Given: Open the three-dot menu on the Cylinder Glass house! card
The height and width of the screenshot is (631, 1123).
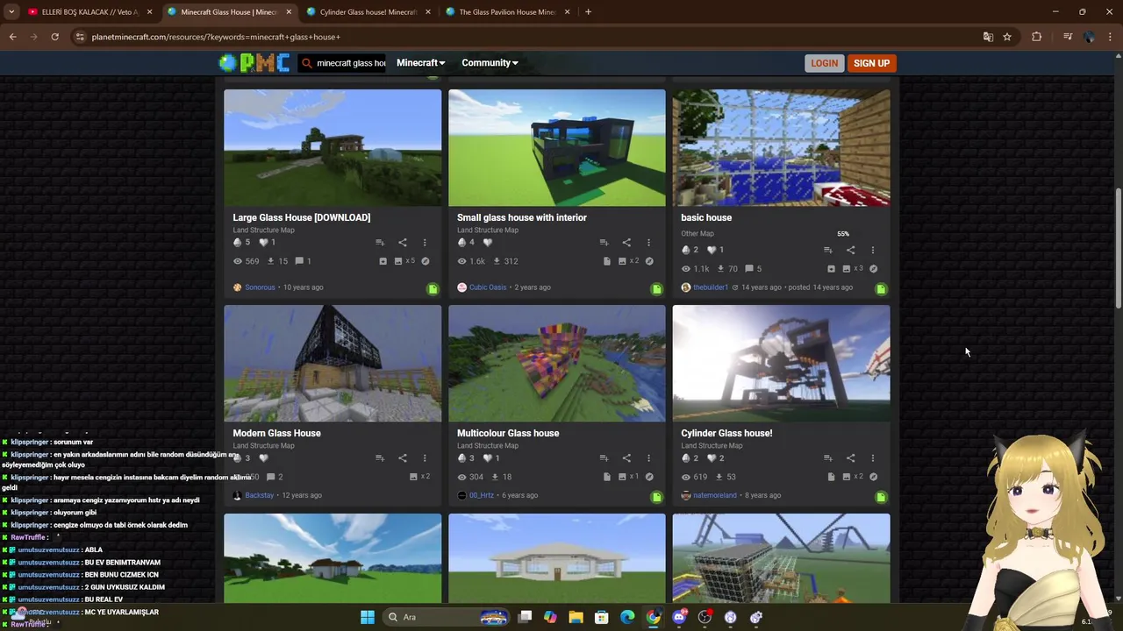Looking at the screenshot, I should (x=872, y=458).
